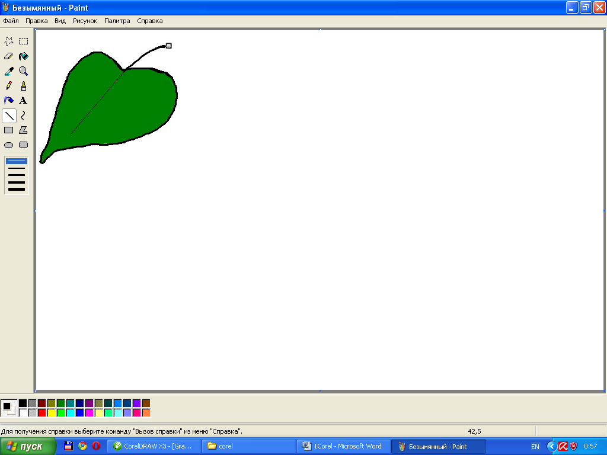Select the fourth line width option
Image resolution: width=607 pixels, height=455 pixels.
click(x=16, y=182)
